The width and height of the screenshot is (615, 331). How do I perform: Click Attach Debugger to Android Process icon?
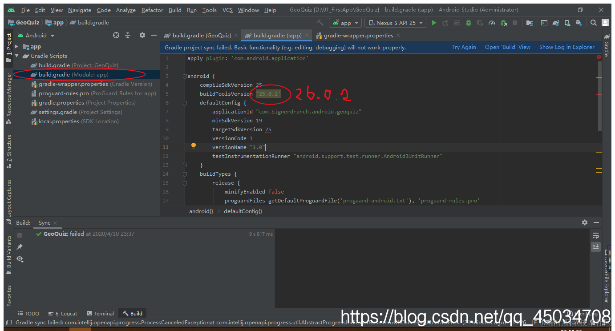click(x=503, y=23)
